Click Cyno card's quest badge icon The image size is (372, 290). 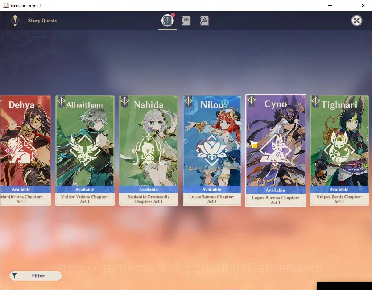point(252,100)
